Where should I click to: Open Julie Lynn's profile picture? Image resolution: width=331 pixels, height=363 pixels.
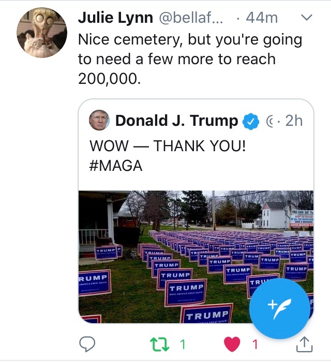tap(42, 32)
